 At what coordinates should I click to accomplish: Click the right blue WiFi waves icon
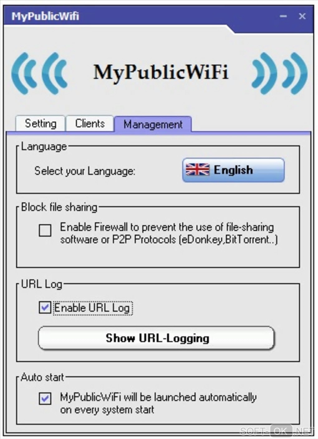click(x=279, y=73)
